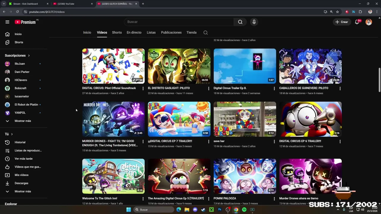Open the Tienda tab
The width and height of the screenshot is (381, 214).
click(191, 32)
